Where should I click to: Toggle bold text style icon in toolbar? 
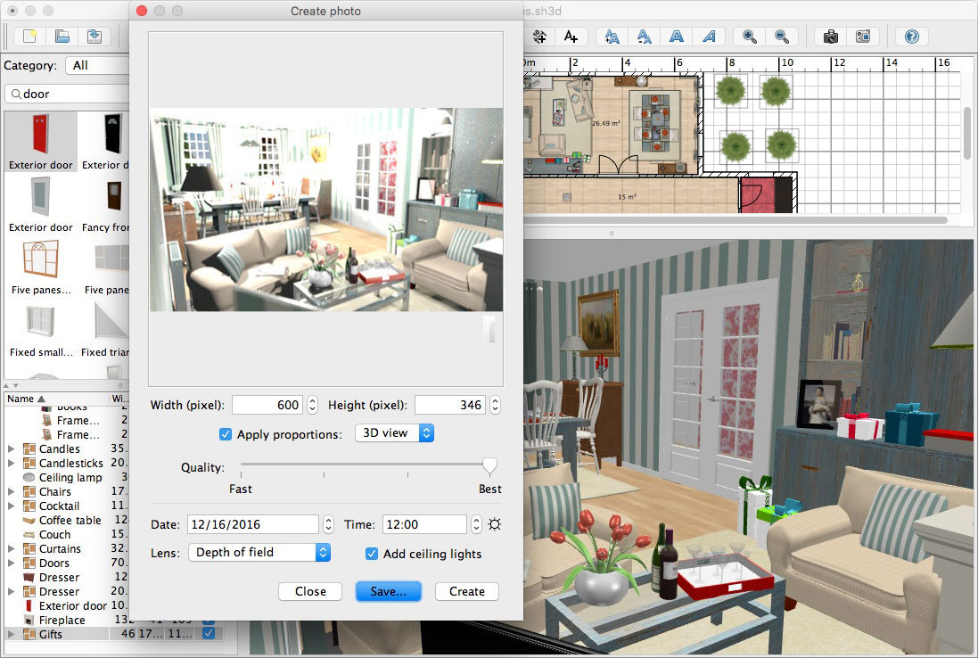(677, 37)
